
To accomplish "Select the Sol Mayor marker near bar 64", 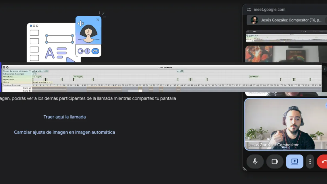I will (254, 77).
